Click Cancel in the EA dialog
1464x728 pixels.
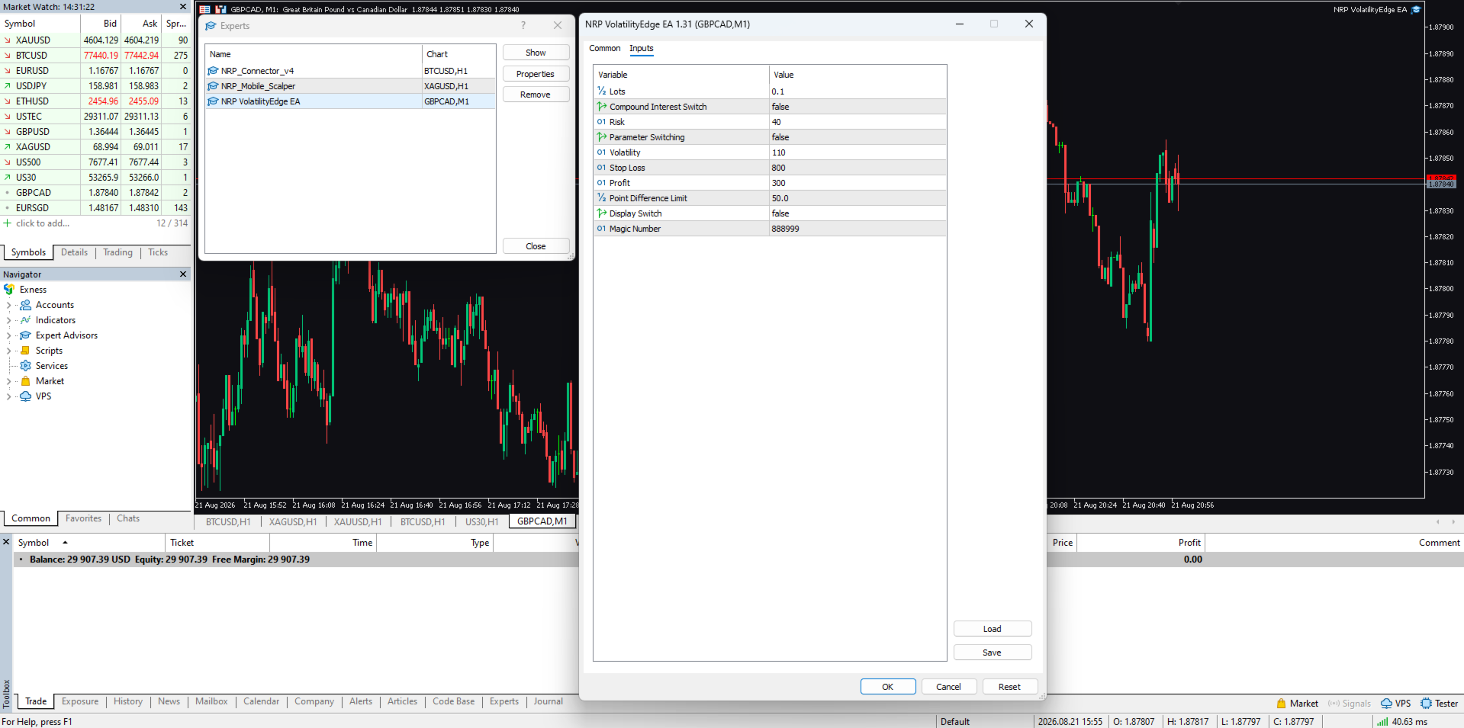(949, 687)
